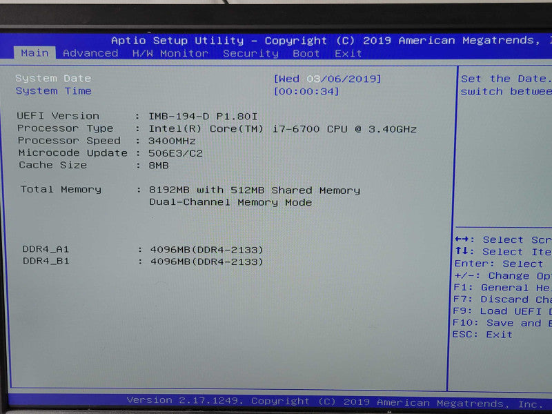Screen dimensions: 552x414
Task: Click the F9: Load UEFI Defaults line
Action: click(502, 311)
